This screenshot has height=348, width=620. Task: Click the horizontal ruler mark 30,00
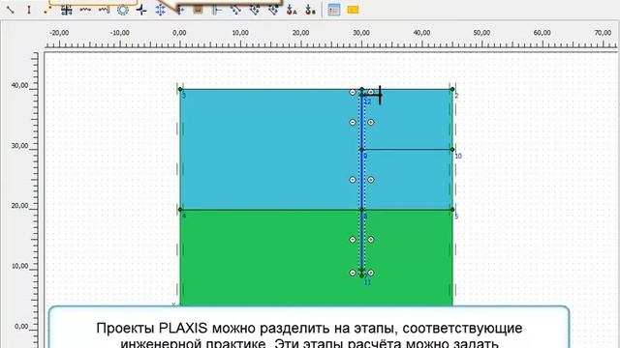tap(361, 33)
